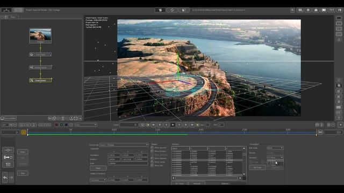The height and width of the screenshot is (193, 344).
Task: Click the red channel swatch
Action: [56, 125]
